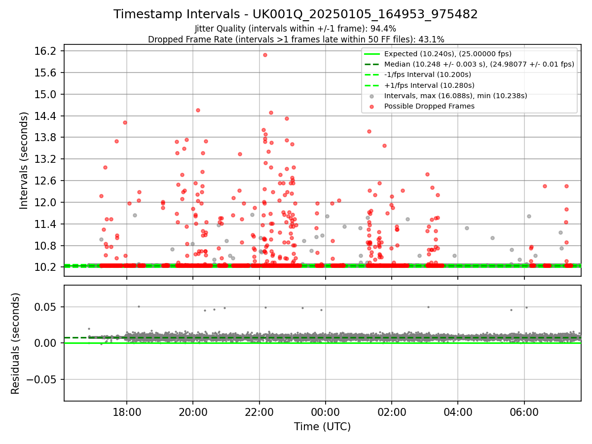Click the '22:00' x-axis tick label
The image size is (592, 444).
[x=259, y=411]
